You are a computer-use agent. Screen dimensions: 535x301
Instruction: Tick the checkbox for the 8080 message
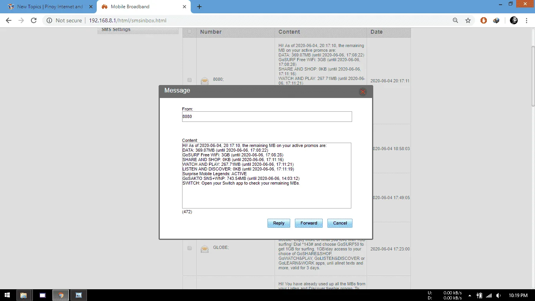click(x=190, y=80)
